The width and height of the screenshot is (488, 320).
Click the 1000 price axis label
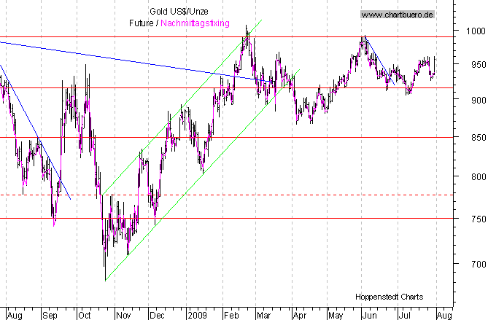click(476, 31)
